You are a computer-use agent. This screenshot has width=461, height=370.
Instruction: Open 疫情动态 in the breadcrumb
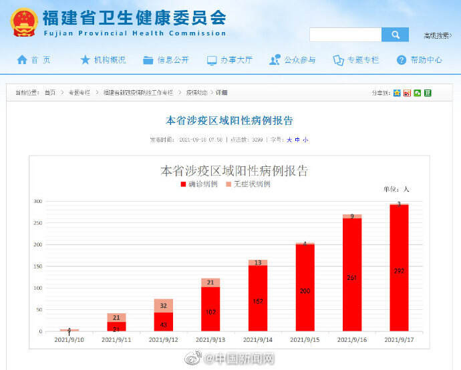197,93
